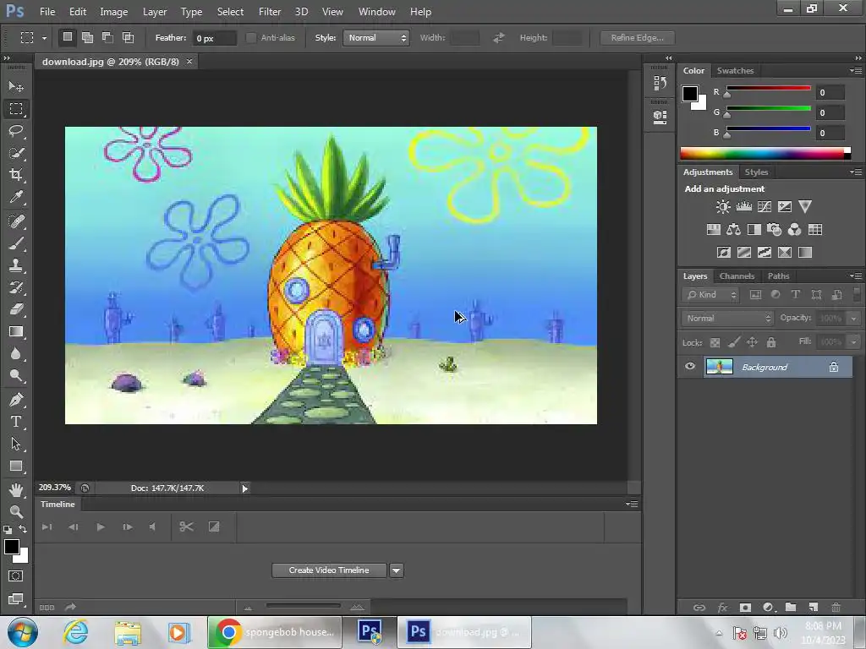Toggle Lock transparent pixels
Image resolution: width=866 pixels, height=649 pixels.
coord(715,343)
